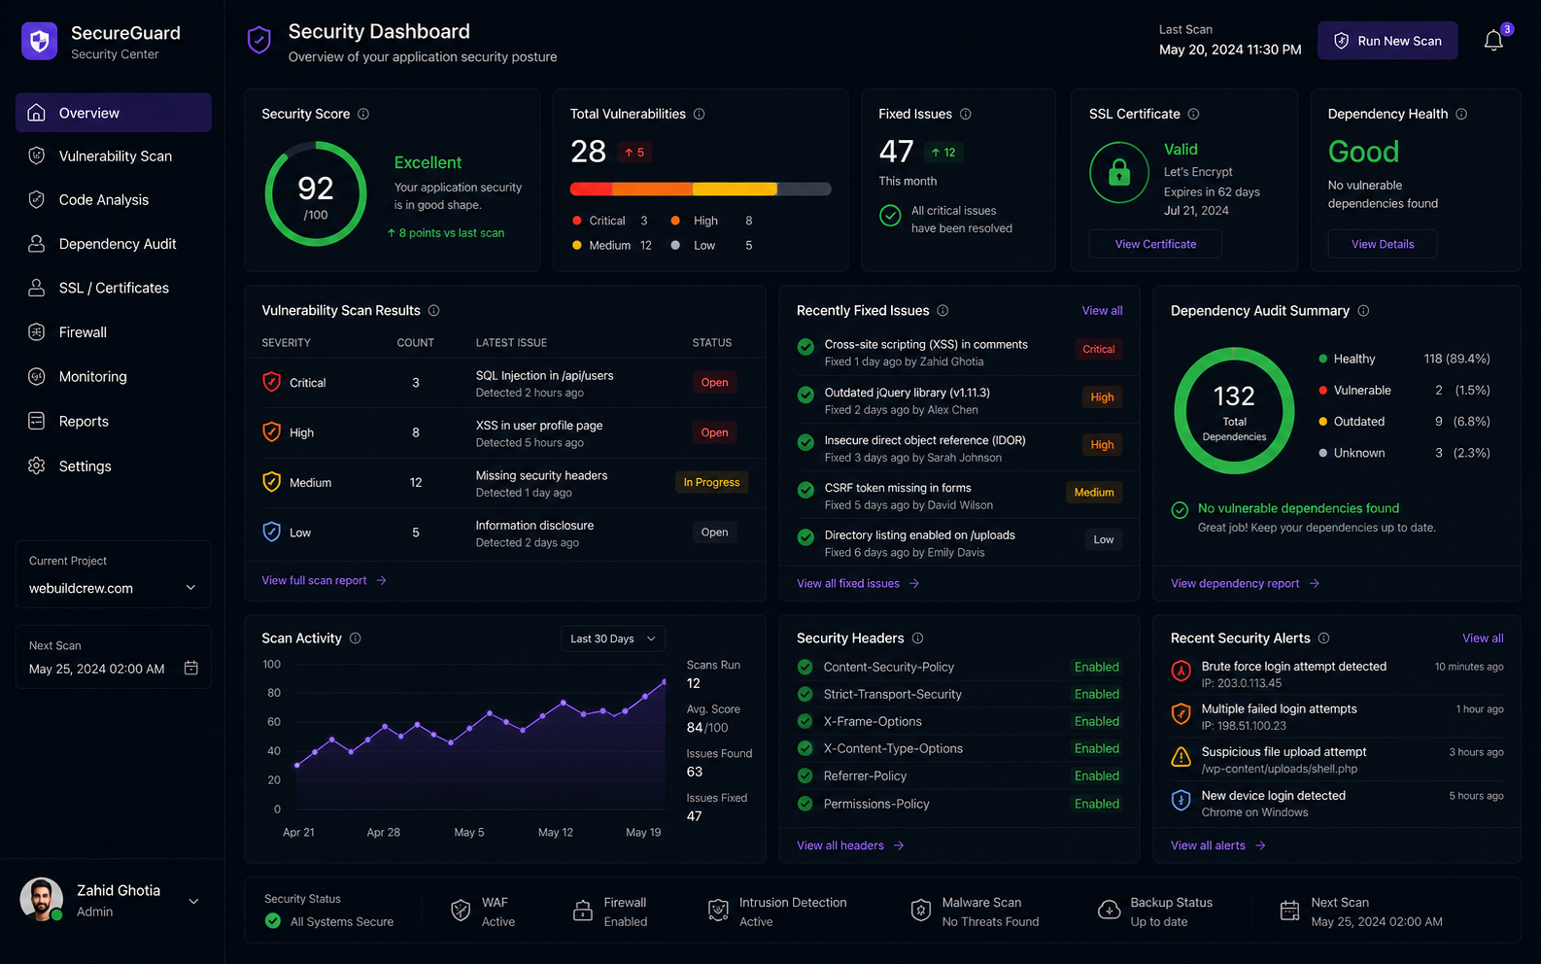Viewport: 1541px width, 964px height.
Task: Click the brute force alert icon
Action: [1181, 671]
